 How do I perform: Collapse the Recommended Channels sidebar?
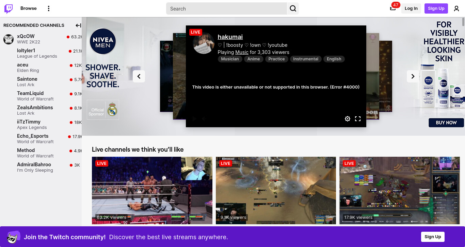pos(78,25)
